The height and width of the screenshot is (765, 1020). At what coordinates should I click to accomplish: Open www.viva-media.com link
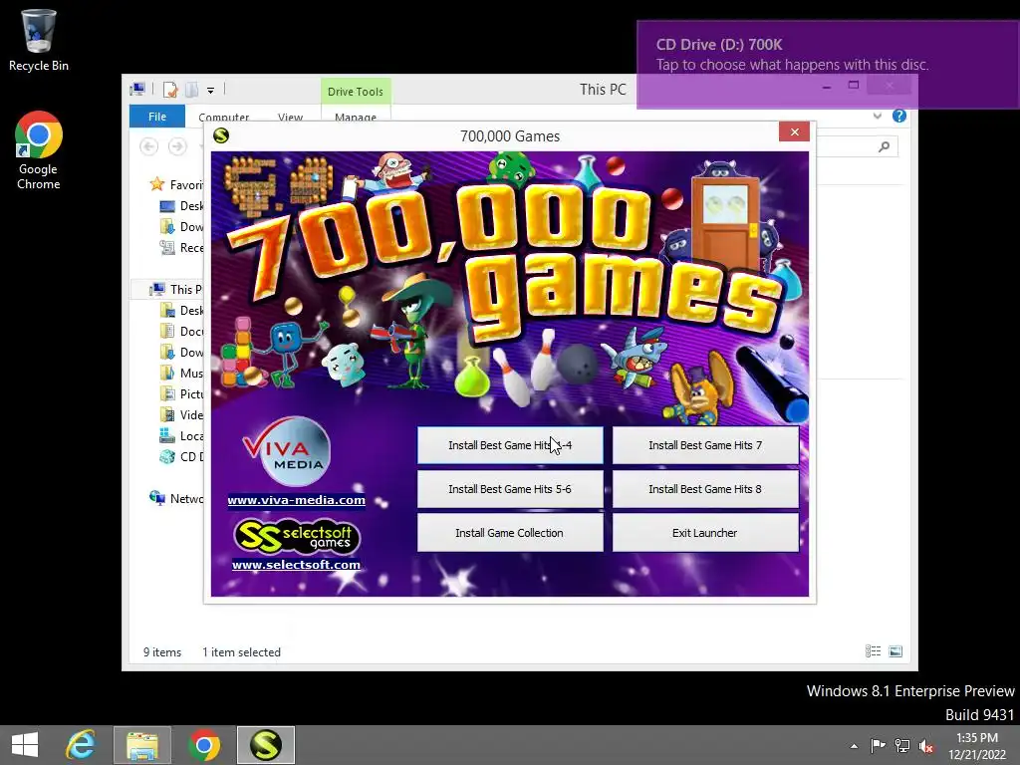296,500
